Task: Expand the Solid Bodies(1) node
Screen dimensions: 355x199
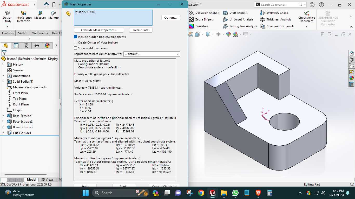Action: [3, 82]
